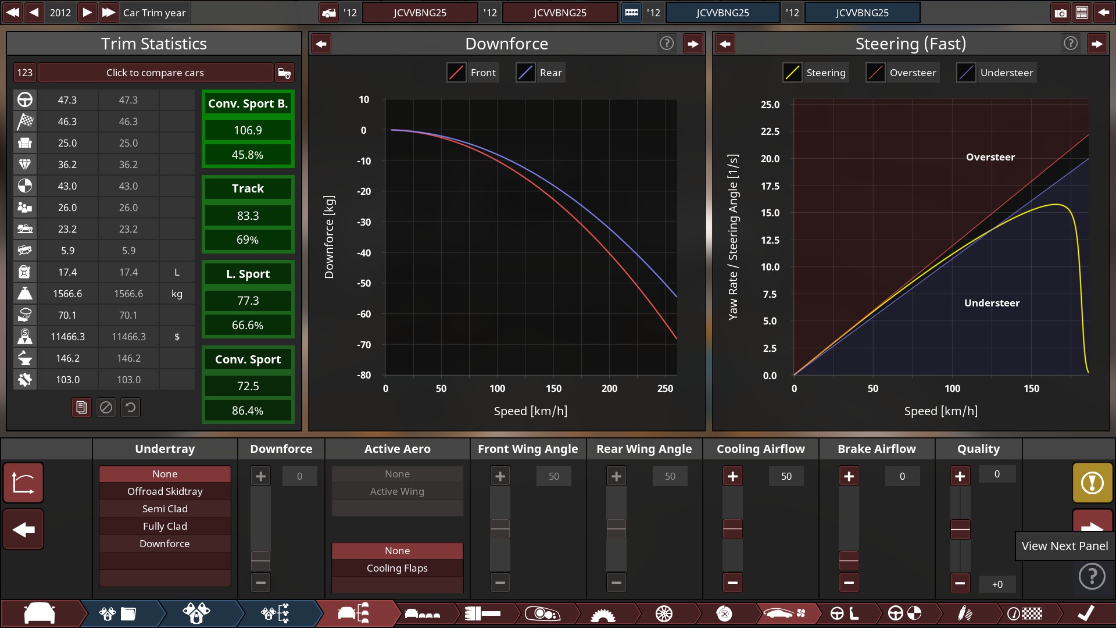This screenshot has width=1116, height=628.
Task: Select Active Wing active aero option
Action: click(x=398, y=491)
